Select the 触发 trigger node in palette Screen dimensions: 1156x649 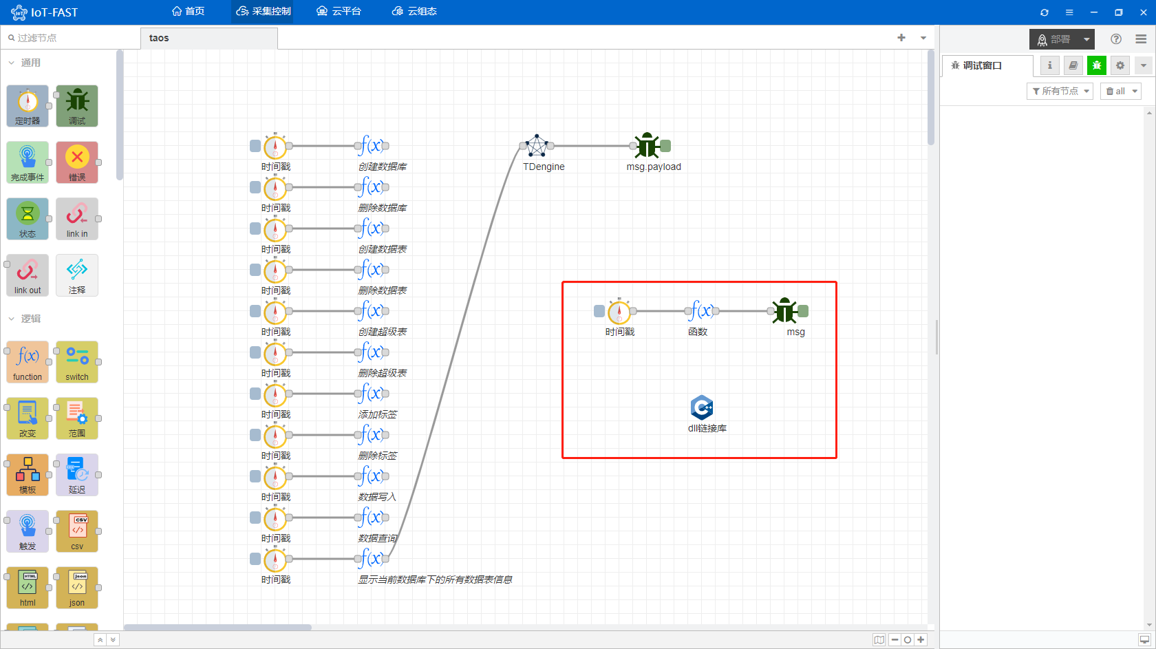pyautogui.click(x=28, y=531)
